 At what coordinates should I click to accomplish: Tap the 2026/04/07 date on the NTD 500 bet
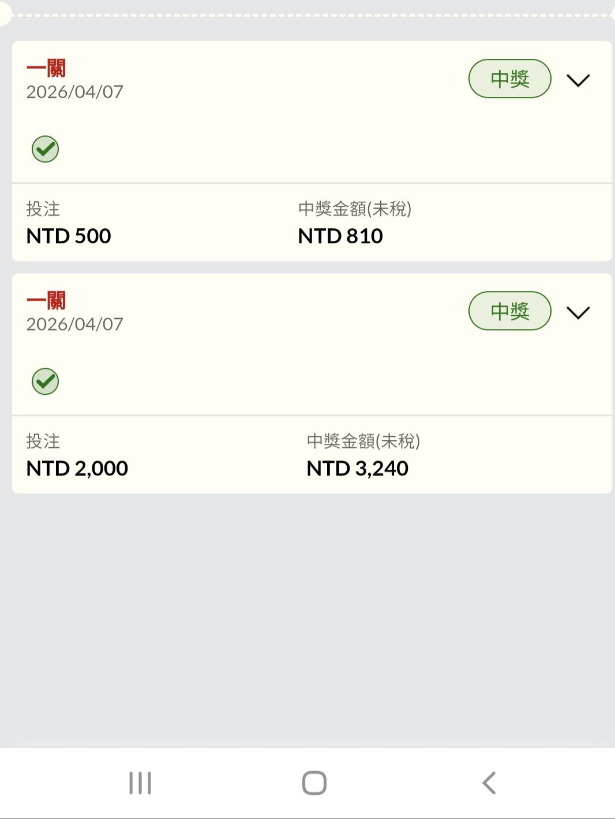click(x=74, y=92)
